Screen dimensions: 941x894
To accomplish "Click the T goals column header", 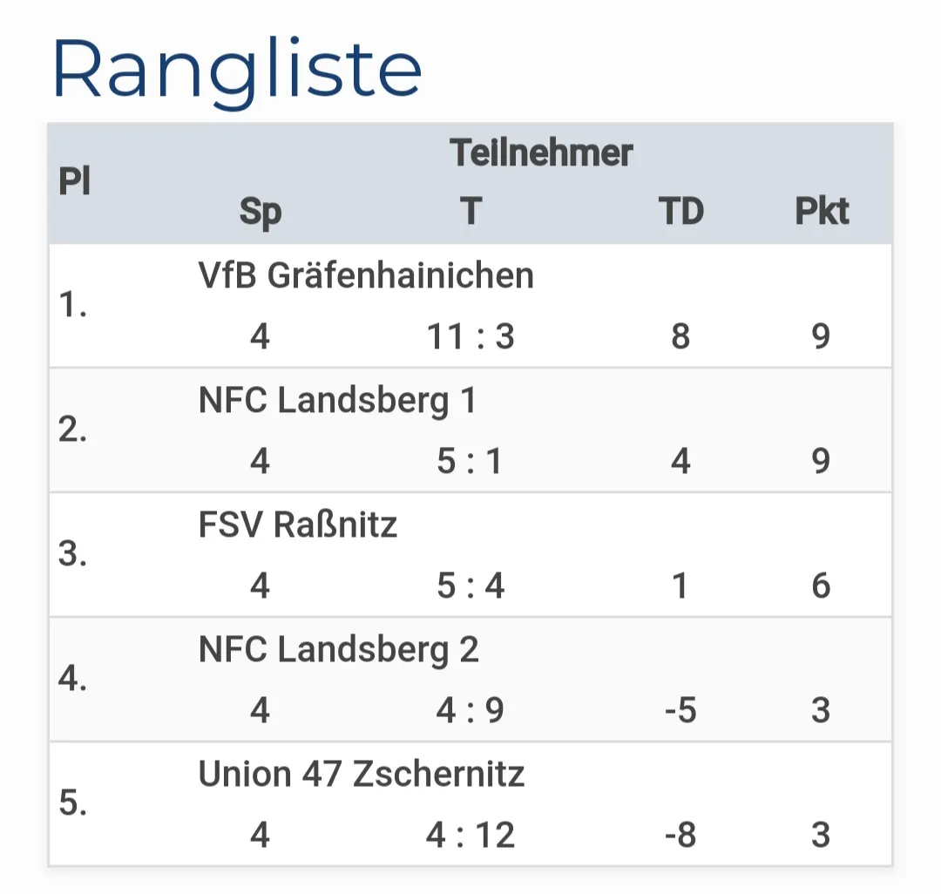I will (471, 211).
